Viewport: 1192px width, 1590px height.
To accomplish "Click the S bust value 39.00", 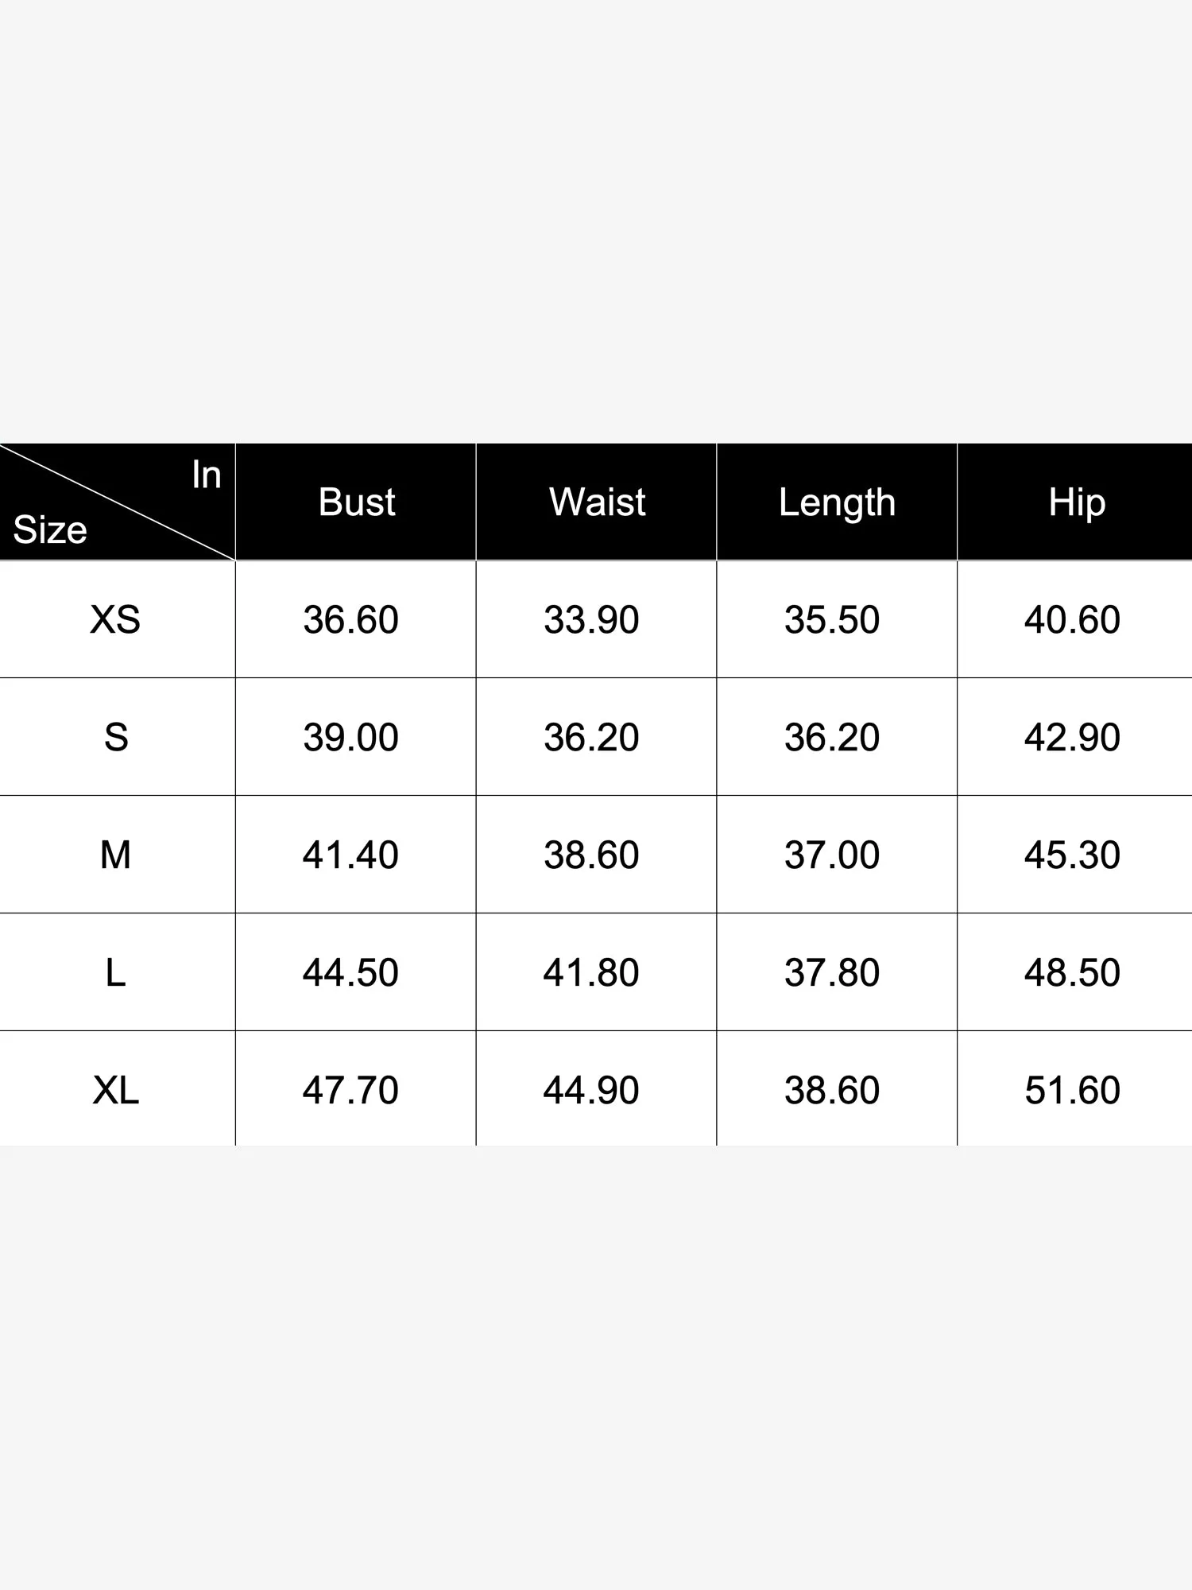I will [350, 737].
